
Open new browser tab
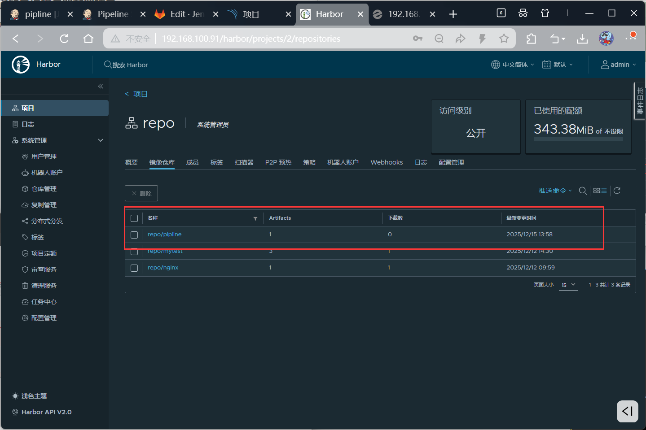(x=453, y=14)
